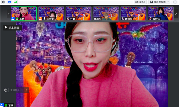Select 许睿 participant thumbnail

point(79,14)
